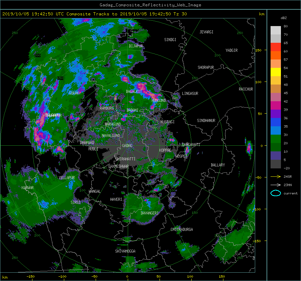Click the RAMDURG city label

point(107,108)
